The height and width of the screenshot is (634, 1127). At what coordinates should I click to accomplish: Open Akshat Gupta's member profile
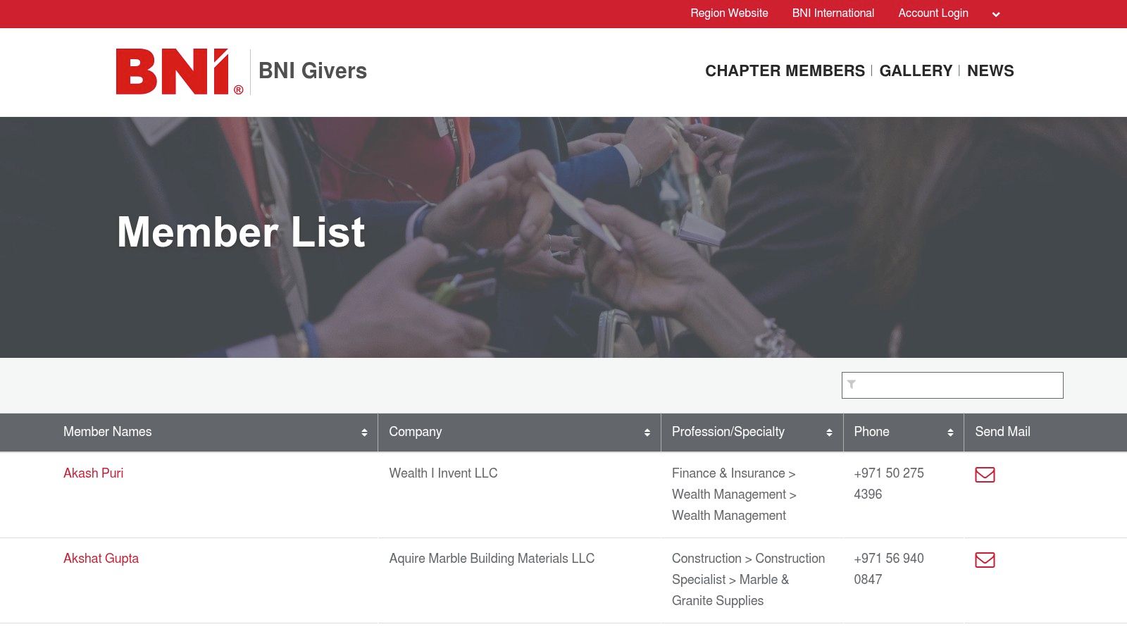click(101, 558)
